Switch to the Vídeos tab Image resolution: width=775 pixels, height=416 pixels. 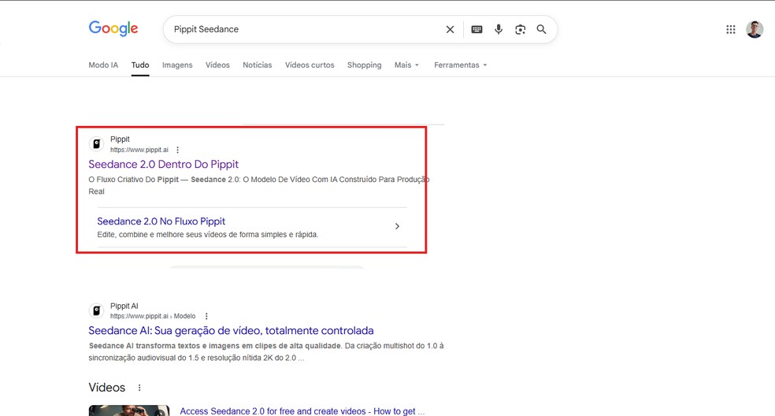click(x=217, y=65)
